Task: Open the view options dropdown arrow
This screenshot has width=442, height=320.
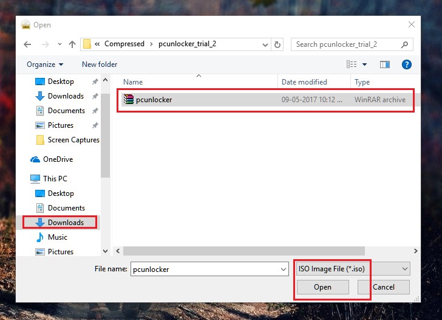Action: pos(364,64)
